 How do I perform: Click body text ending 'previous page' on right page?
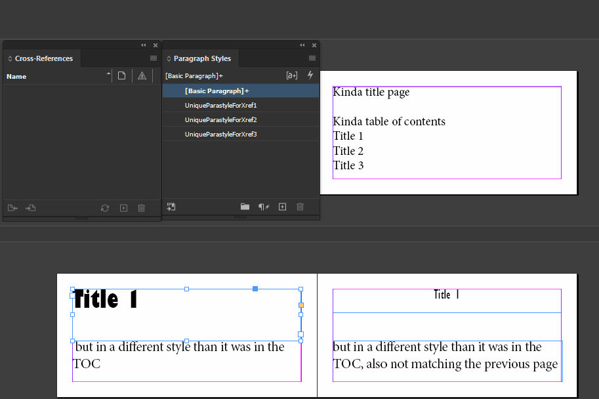[445, 356]
